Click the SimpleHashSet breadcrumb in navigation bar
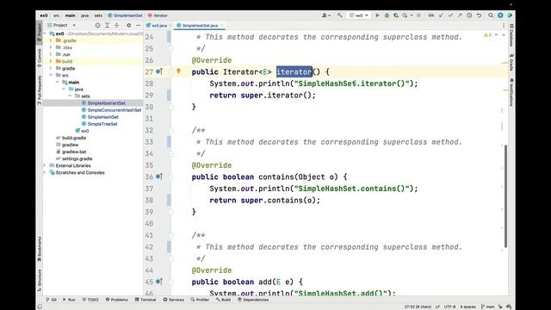The width and height of the screenshot is (551, 310). tap(125, 15)
